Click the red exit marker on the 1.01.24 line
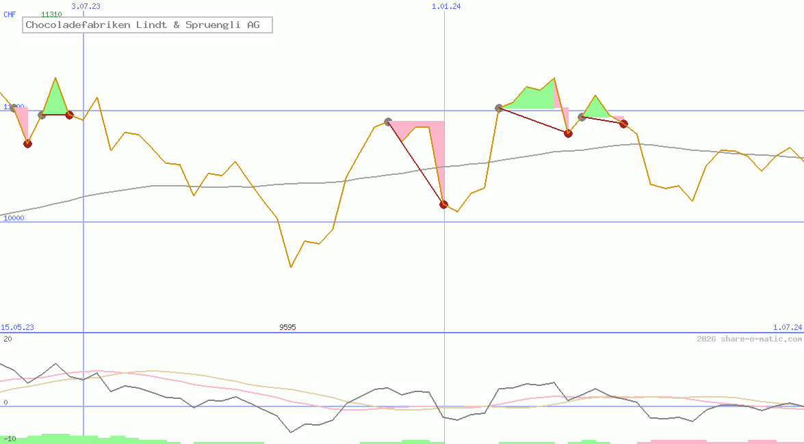Viewport: 804px width, 444px height. (444, 205)
